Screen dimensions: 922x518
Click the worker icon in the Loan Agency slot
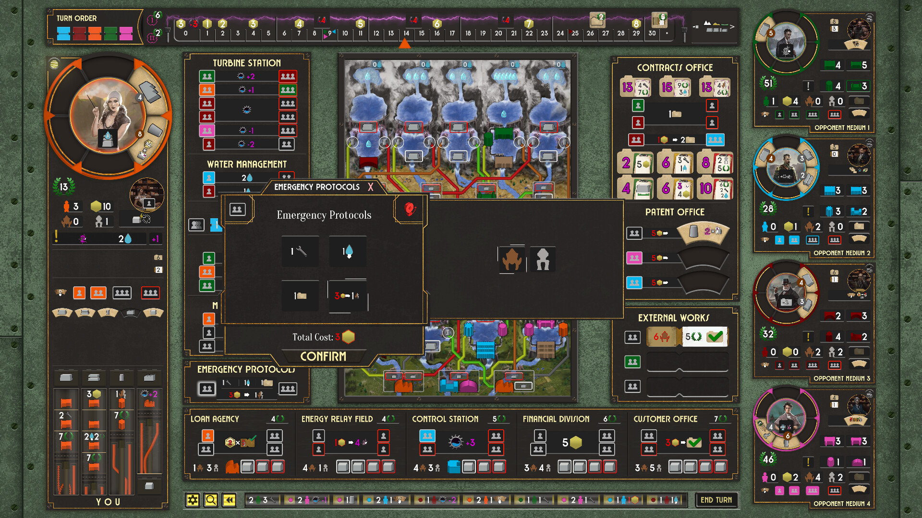pos(207,436)
